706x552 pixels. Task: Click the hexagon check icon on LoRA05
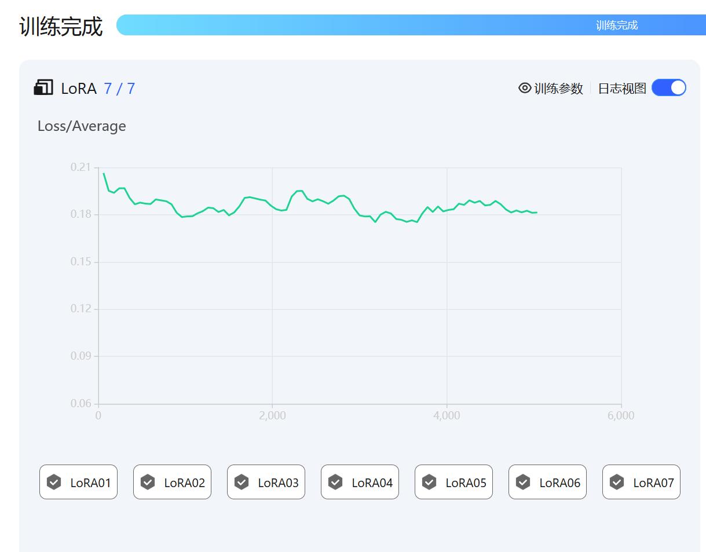(429, 482)
